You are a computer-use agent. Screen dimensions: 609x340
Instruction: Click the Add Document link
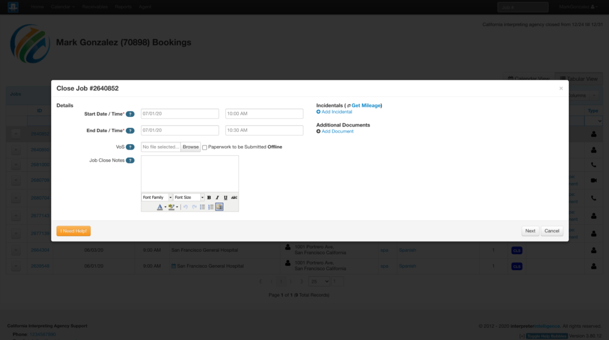337,131
